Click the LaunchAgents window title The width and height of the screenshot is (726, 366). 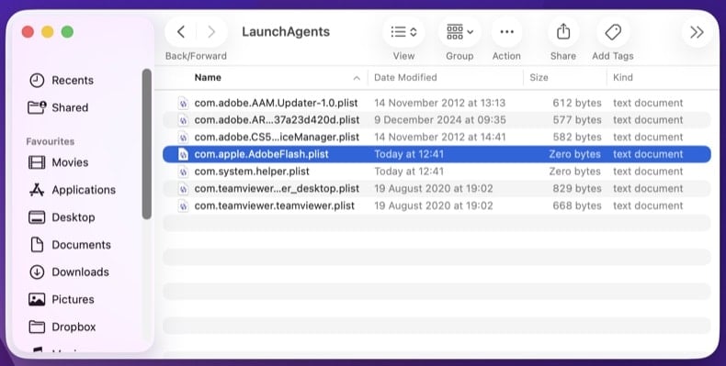(286, 32)
